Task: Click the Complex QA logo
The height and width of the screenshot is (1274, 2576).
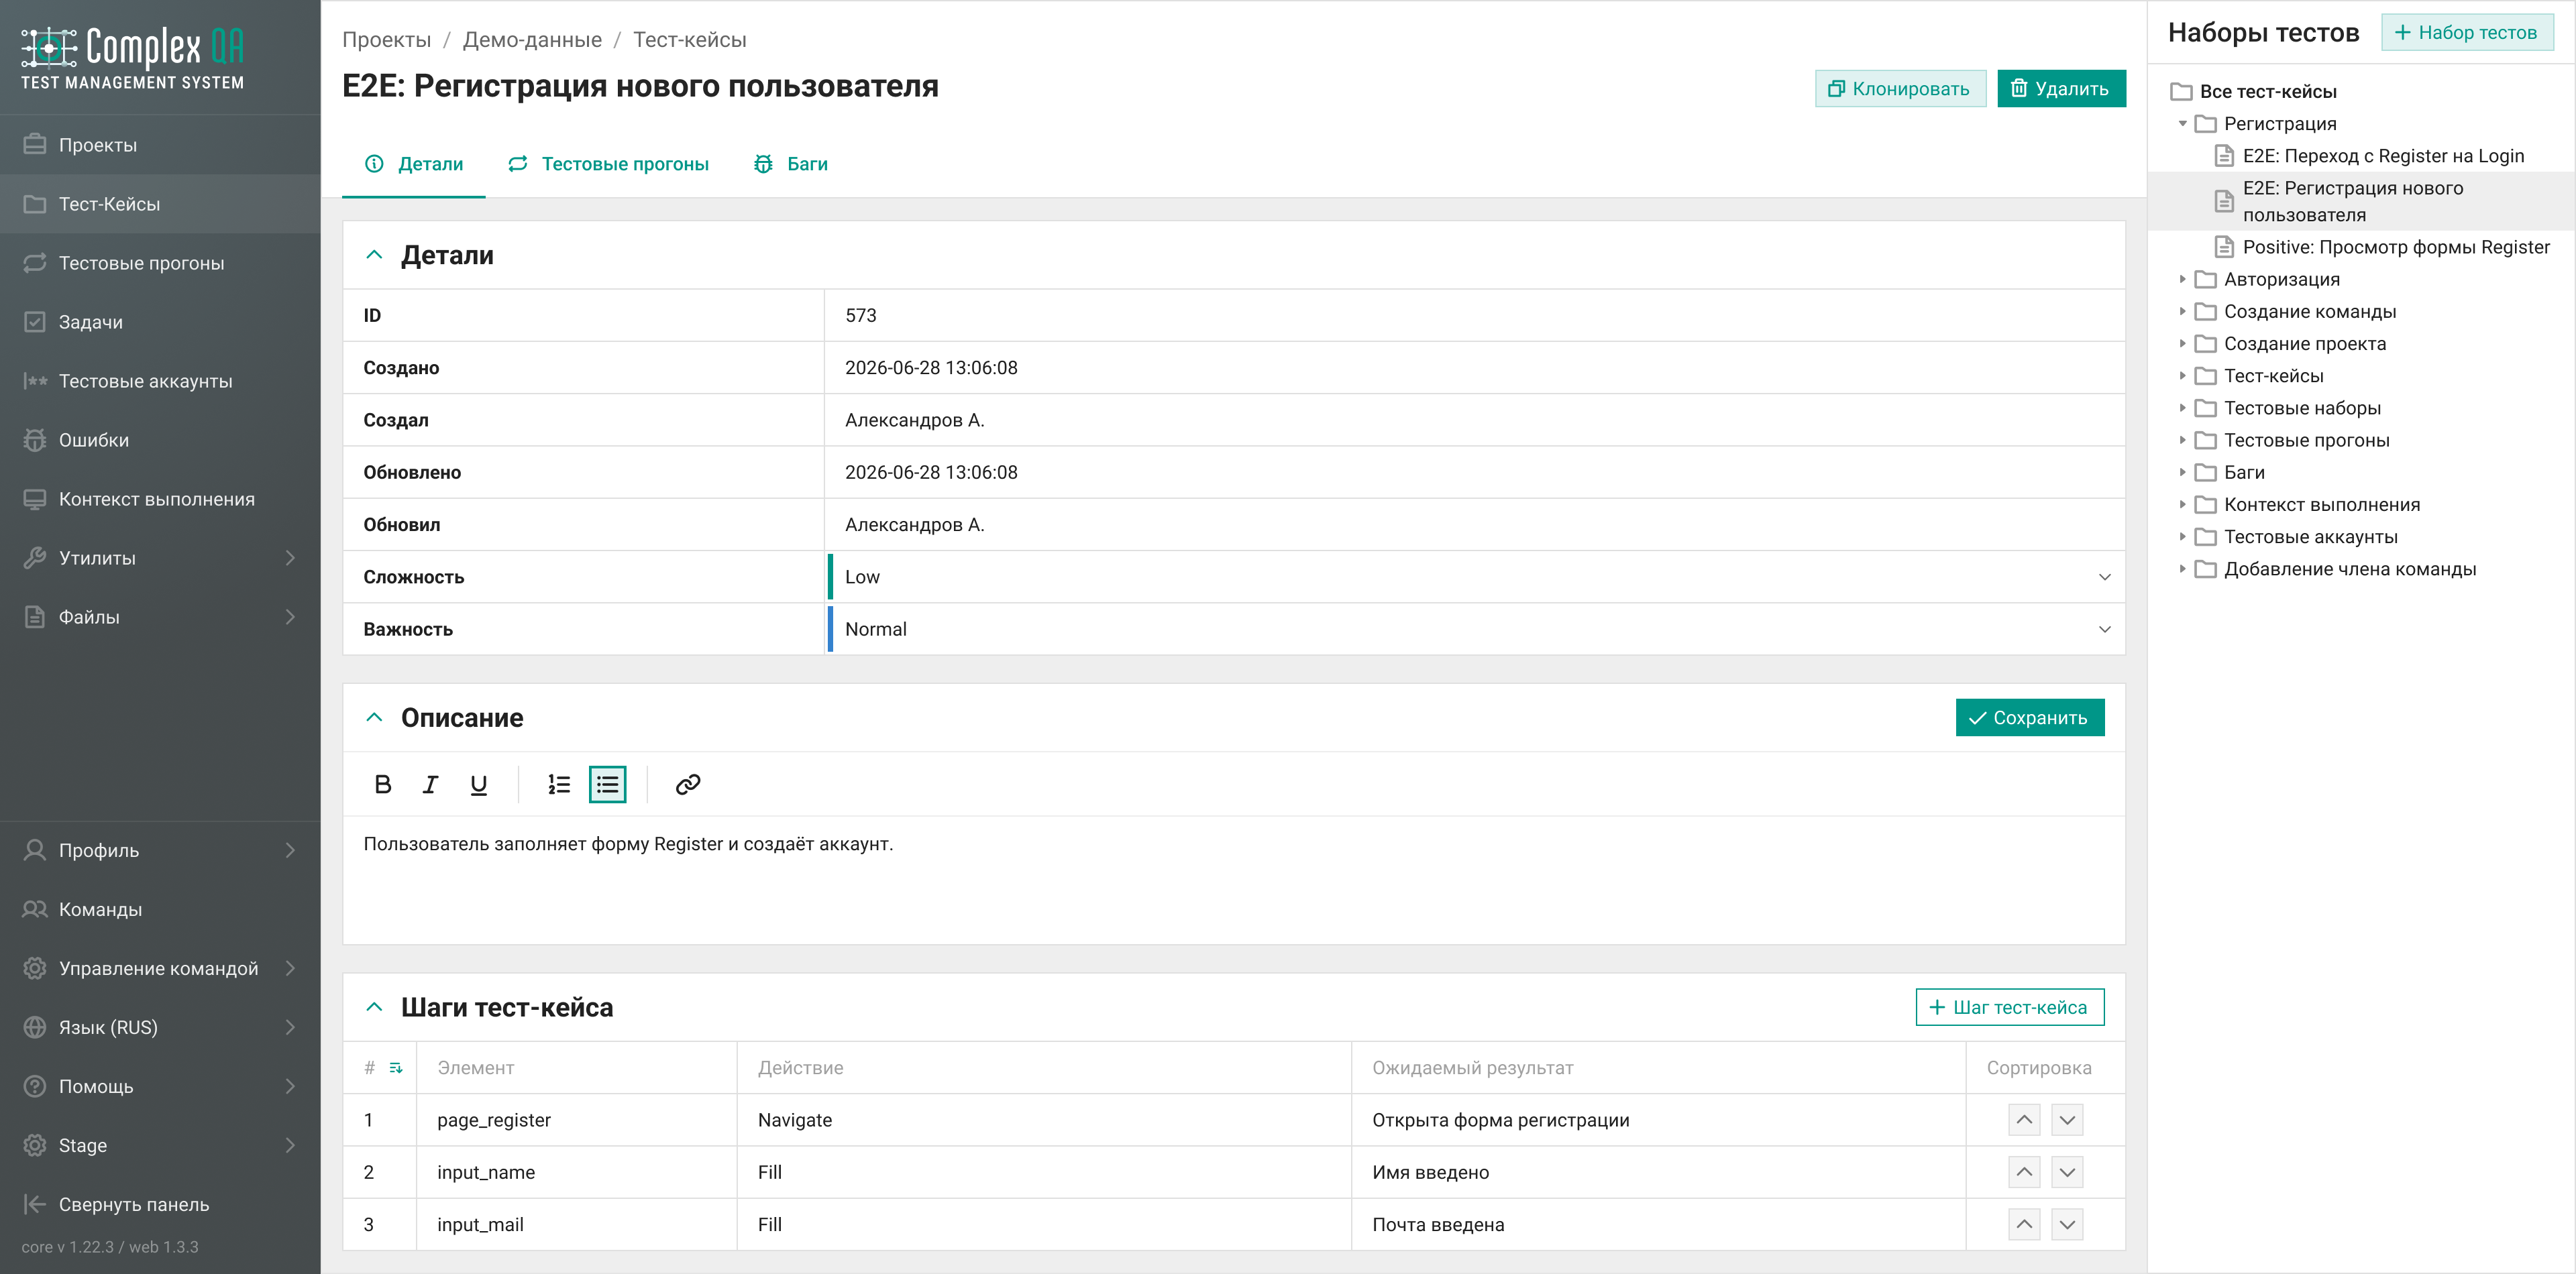Action: pos(133,58)
